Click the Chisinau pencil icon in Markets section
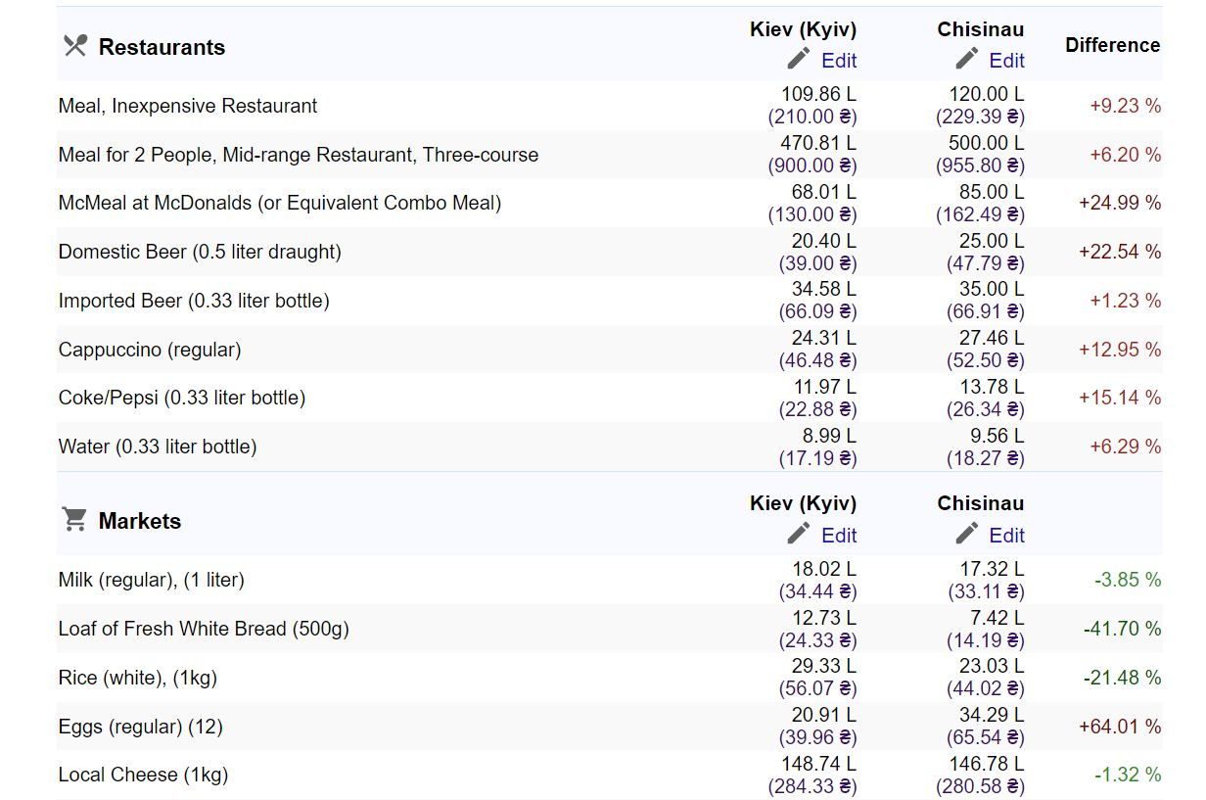Screen dimensions: 1206x800 [x=967, y=534]
